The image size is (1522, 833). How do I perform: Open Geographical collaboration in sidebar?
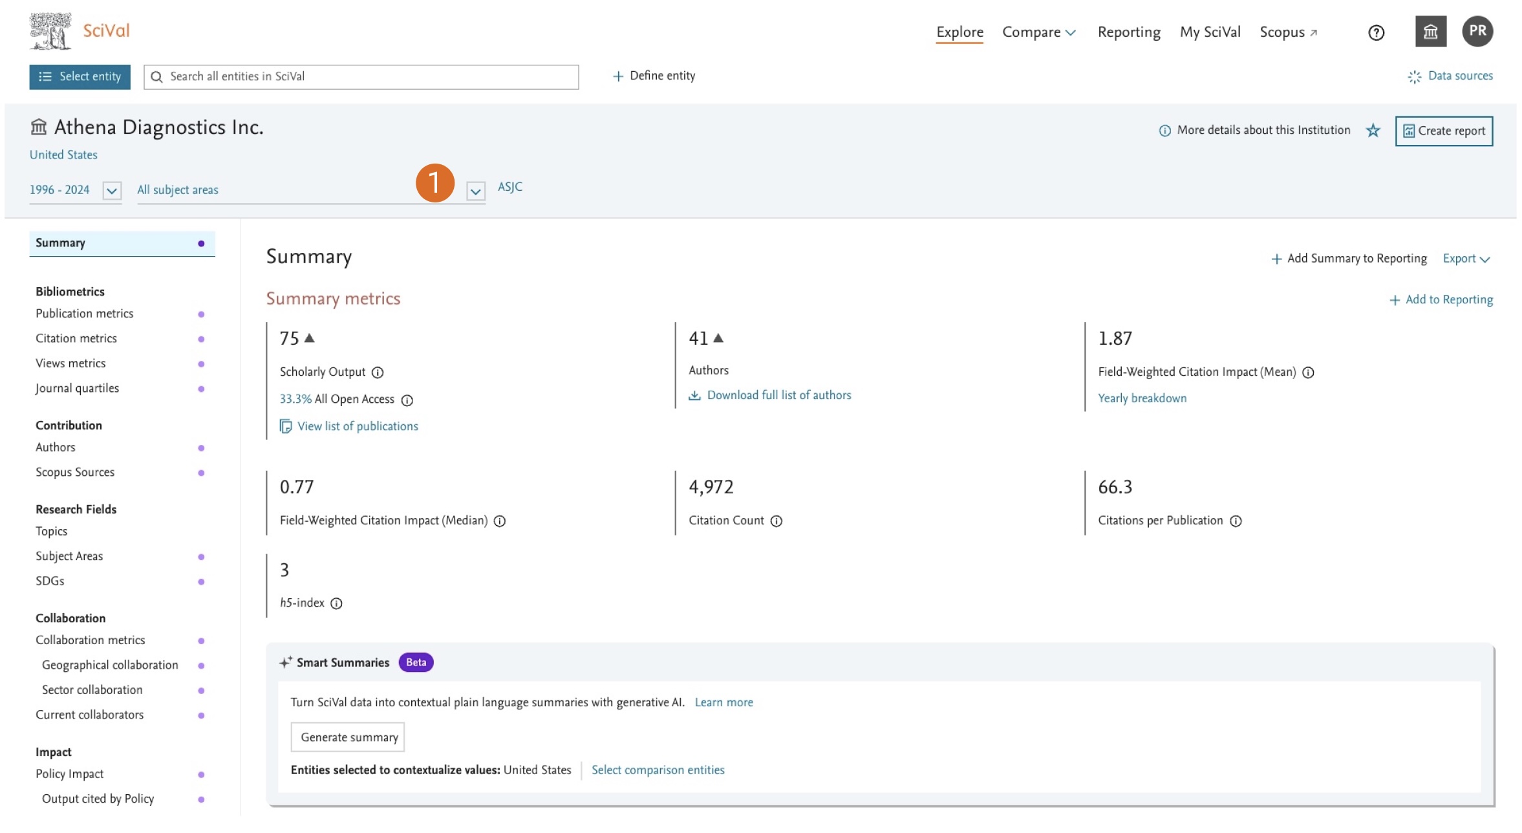coord(110,665)
